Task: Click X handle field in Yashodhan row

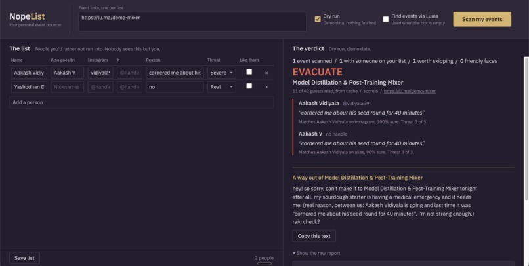Action: (x=129, y=87)
